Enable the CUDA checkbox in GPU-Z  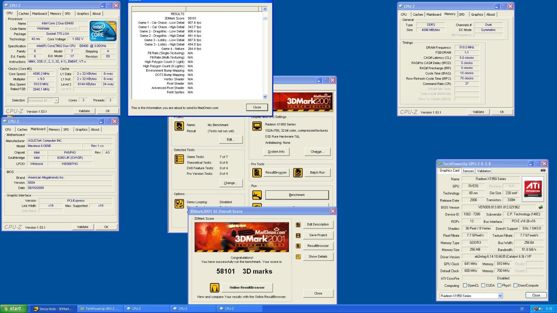483,285
